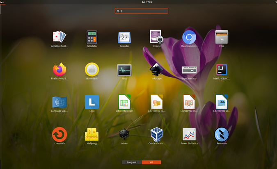Start the Mines game

124,134
